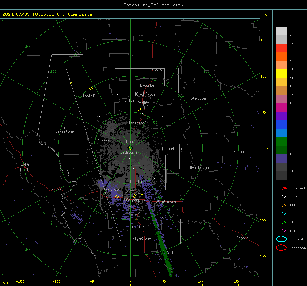Click the Strathmore city label
Image resolution: width=307 pixels, height=286 pixels.
(166, 201)
